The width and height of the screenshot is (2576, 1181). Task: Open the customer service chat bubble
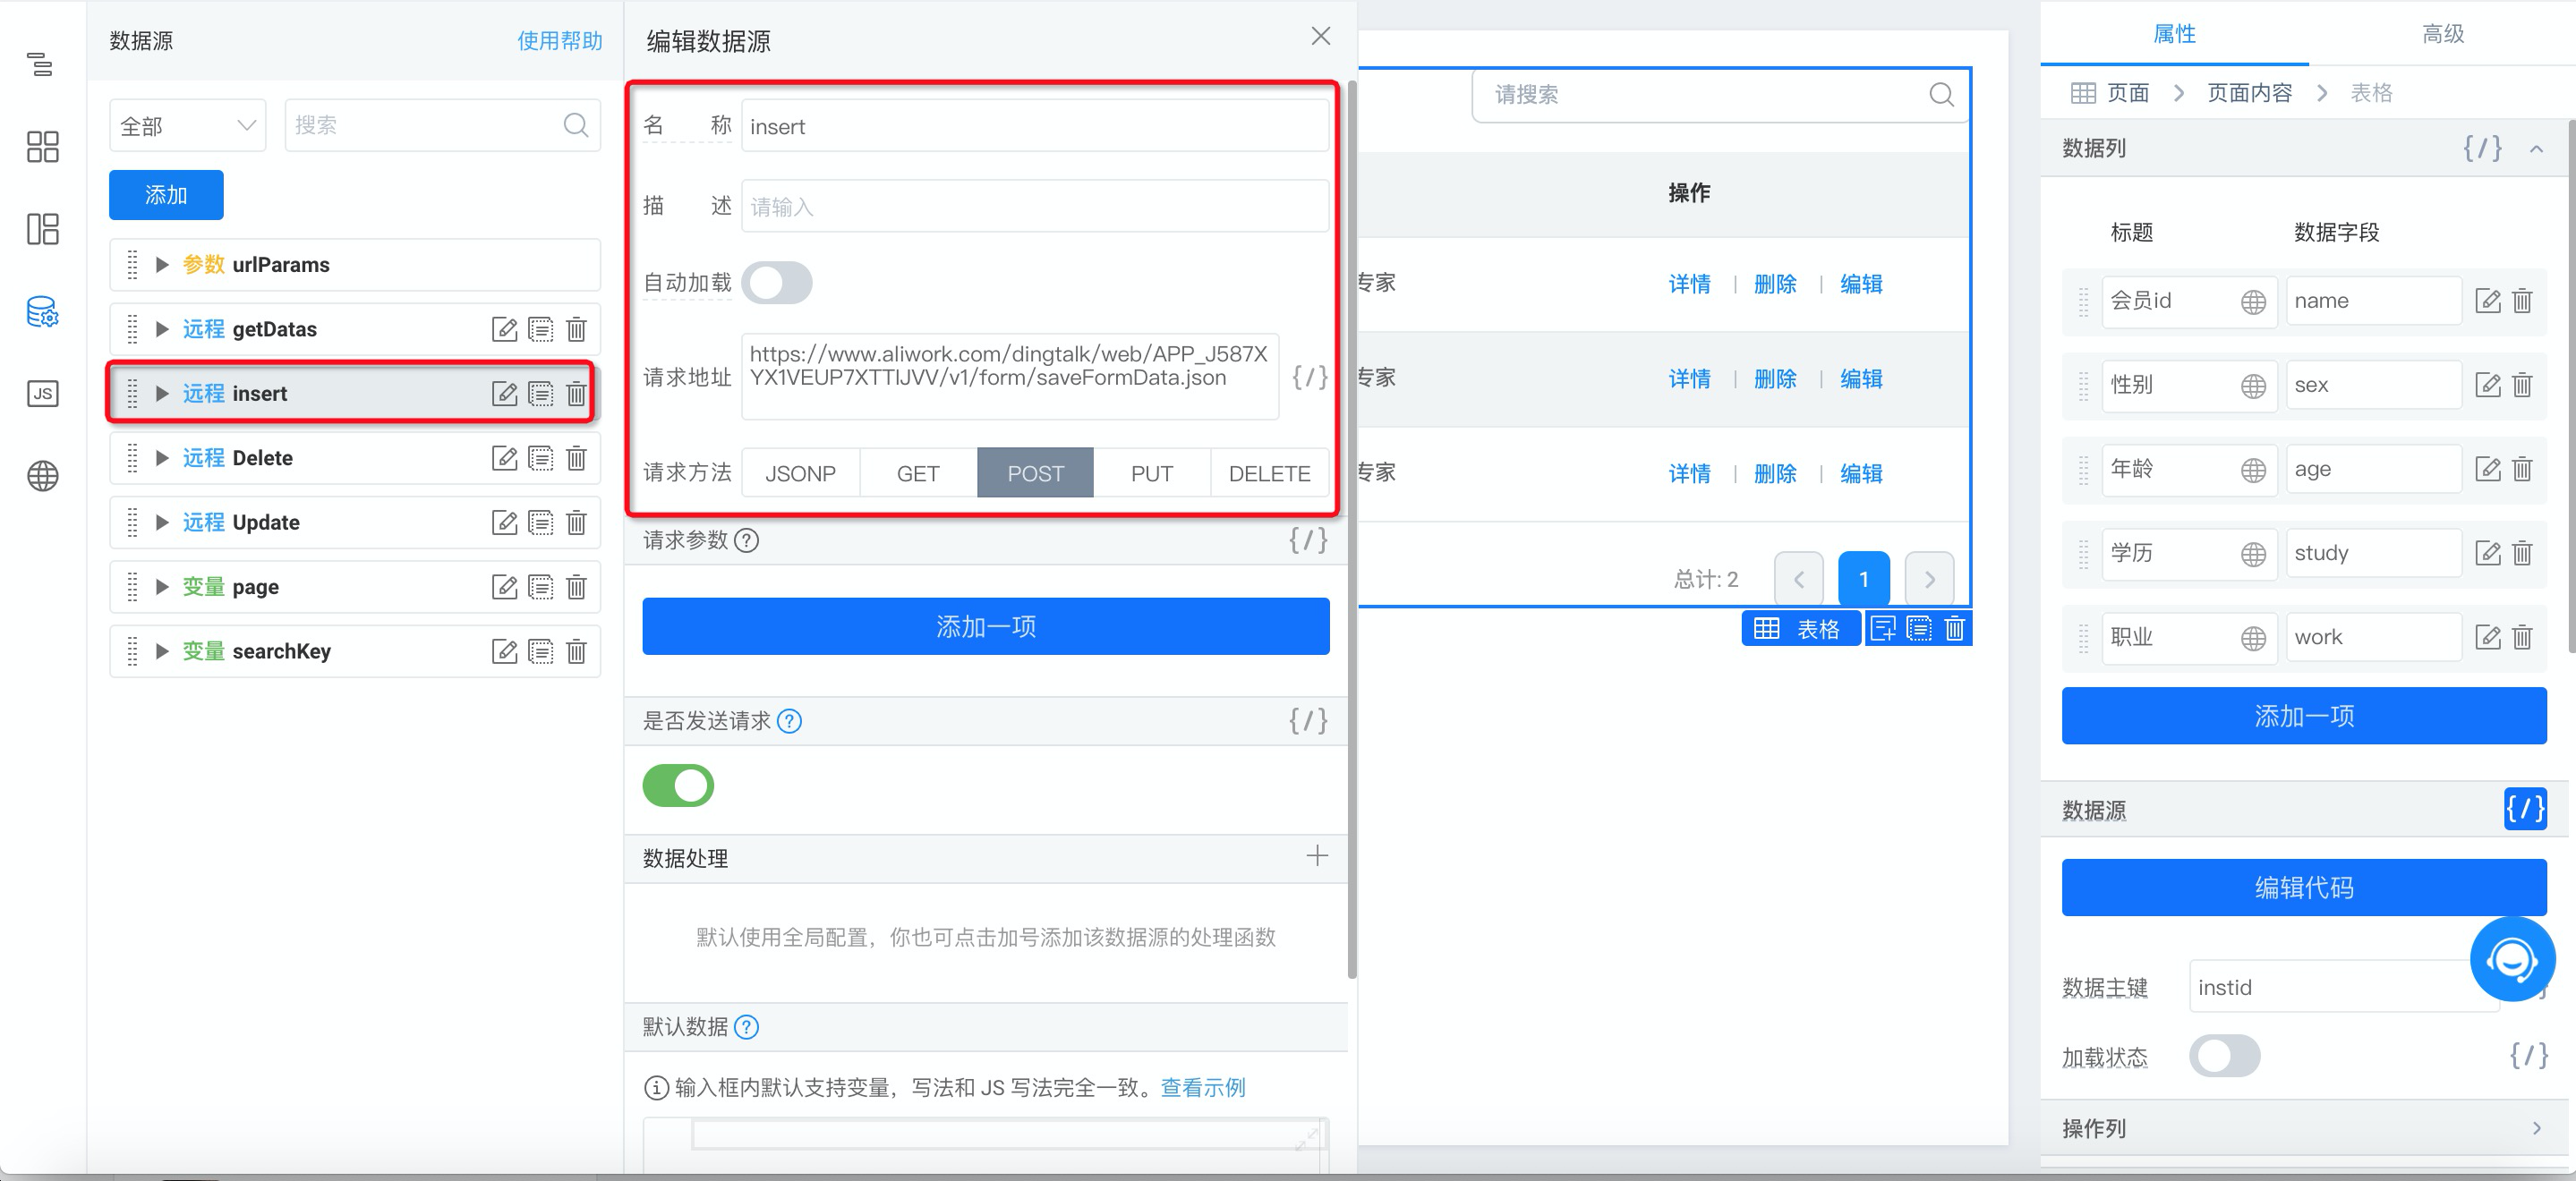click(x=2512, y=958)
